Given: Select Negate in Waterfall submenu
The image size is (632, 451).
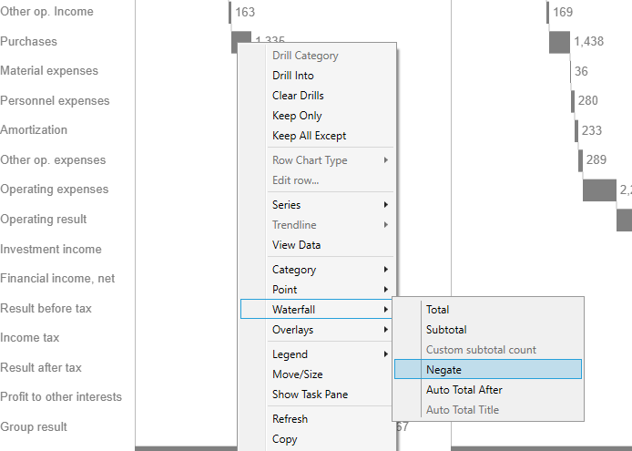Looking at the screenshot, I should 488,369.
